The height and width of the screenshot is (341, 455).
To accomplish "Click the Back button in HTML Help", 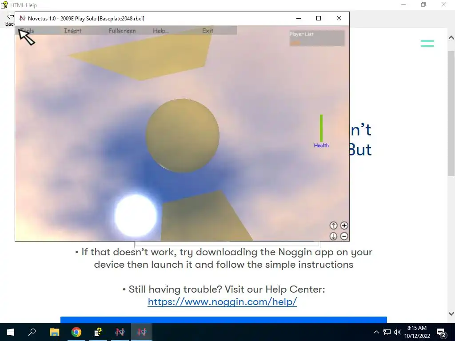I will tap(10, 20).
